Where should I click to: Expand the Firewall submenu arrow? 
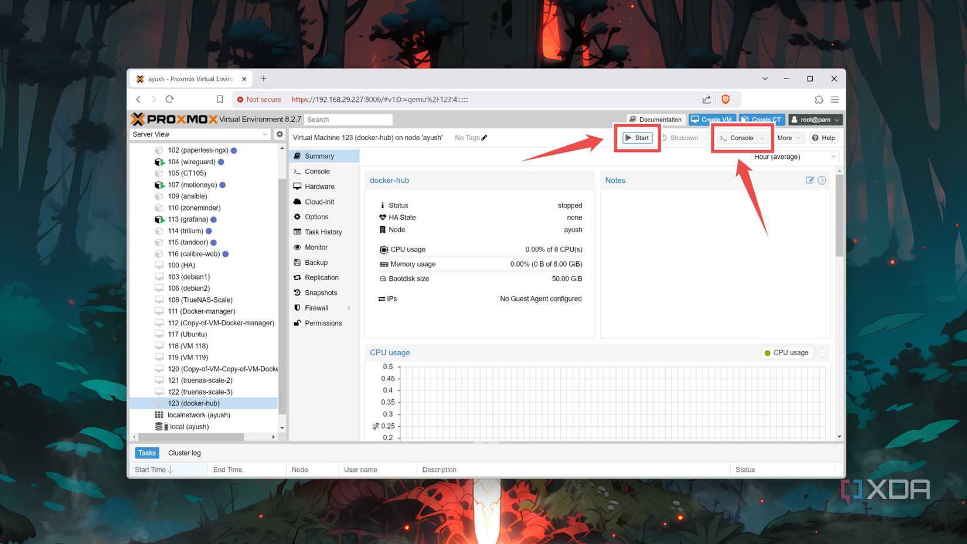click(x=349, y=308)
